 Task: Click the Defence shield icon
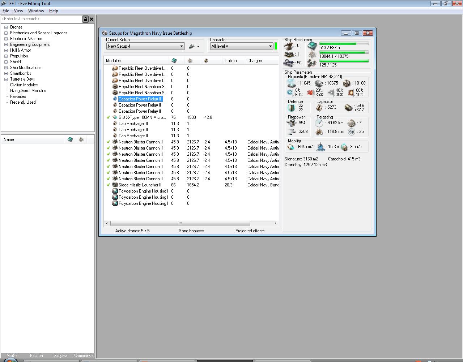click(x=292, y=108)
